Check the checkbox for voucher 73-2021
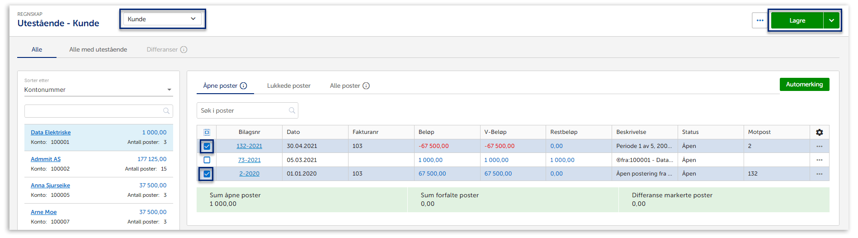This screenshot has width=858, height=238. 207,160
